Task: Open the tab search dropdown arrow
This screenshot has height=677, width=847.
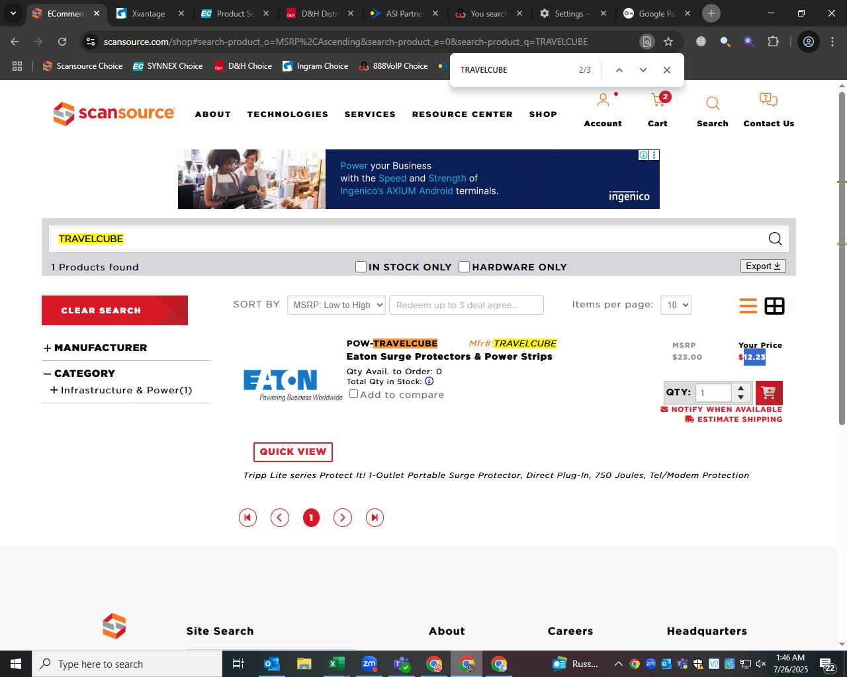Action: [13, 13]
